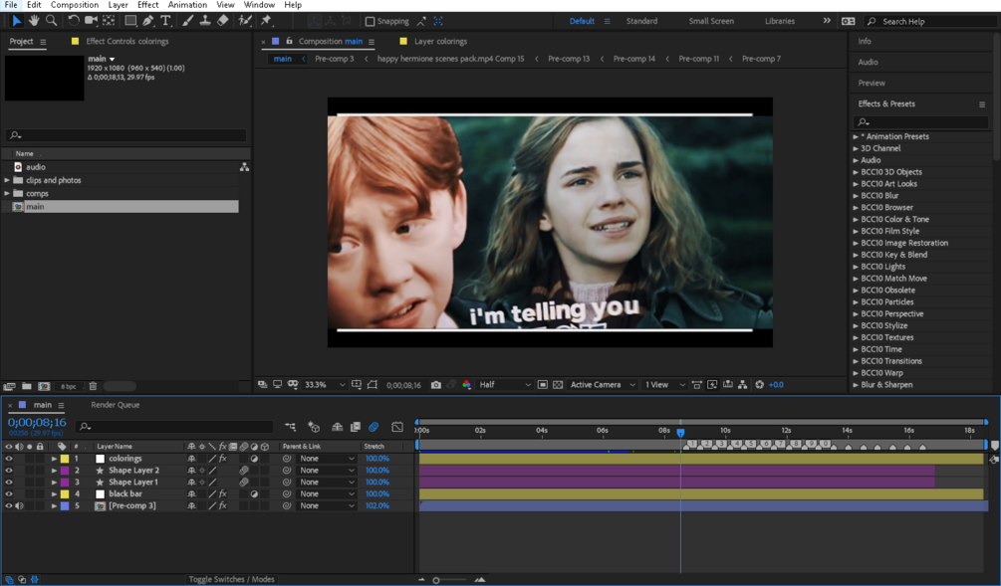Switch to the Small Screen workspace
This screenshot has width=1001, height=586.
pos(711,21)
